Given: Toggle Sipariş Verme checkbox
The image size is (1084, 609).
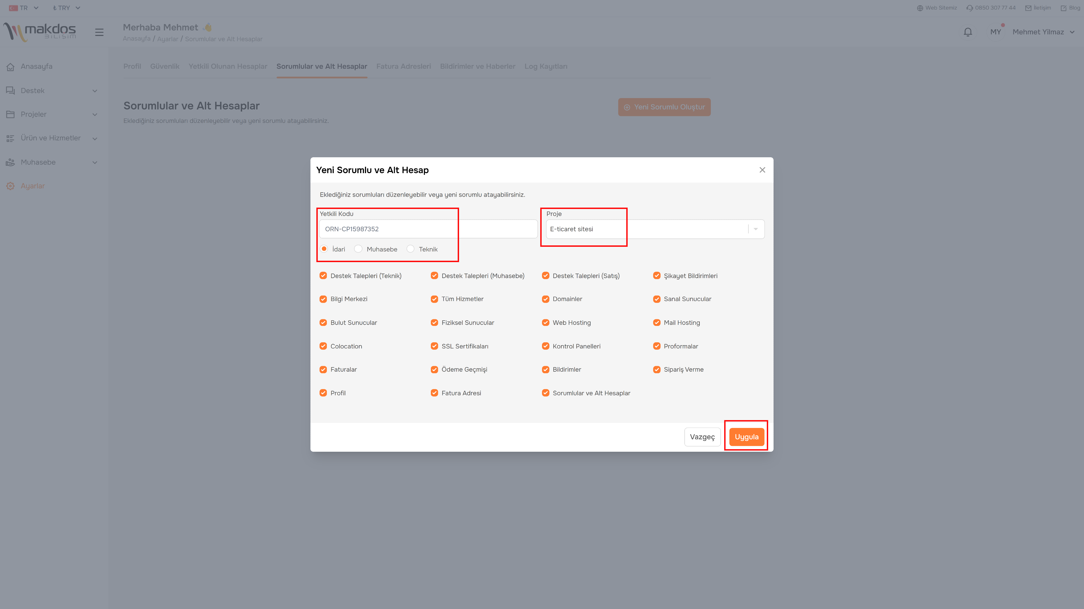Looking at the screenshot, I should click(x=656, y=370).
